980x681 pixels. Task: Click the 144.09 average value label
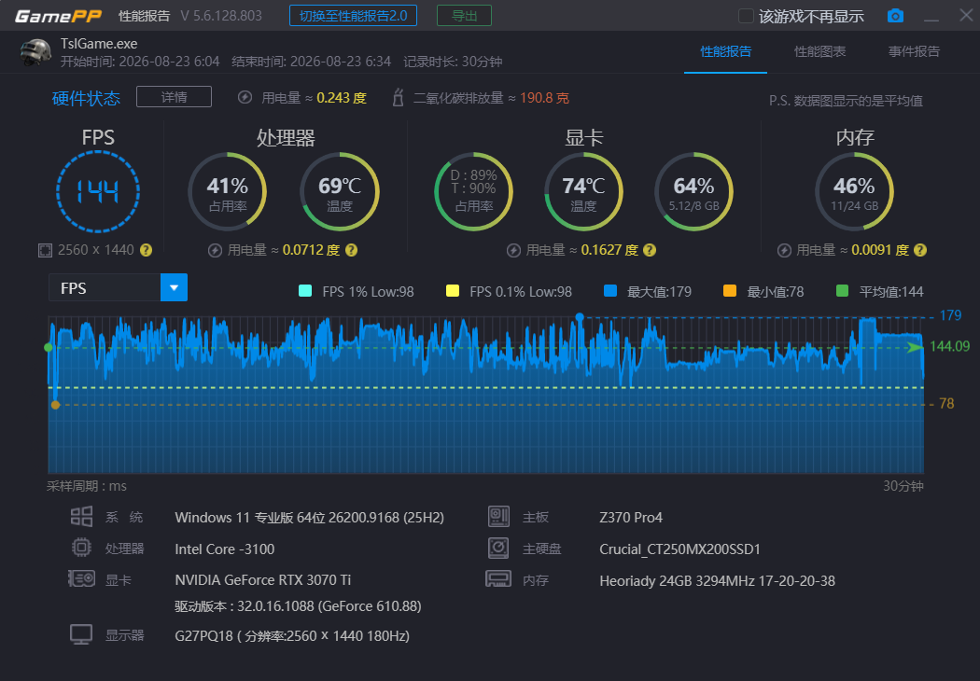point(949,346)
